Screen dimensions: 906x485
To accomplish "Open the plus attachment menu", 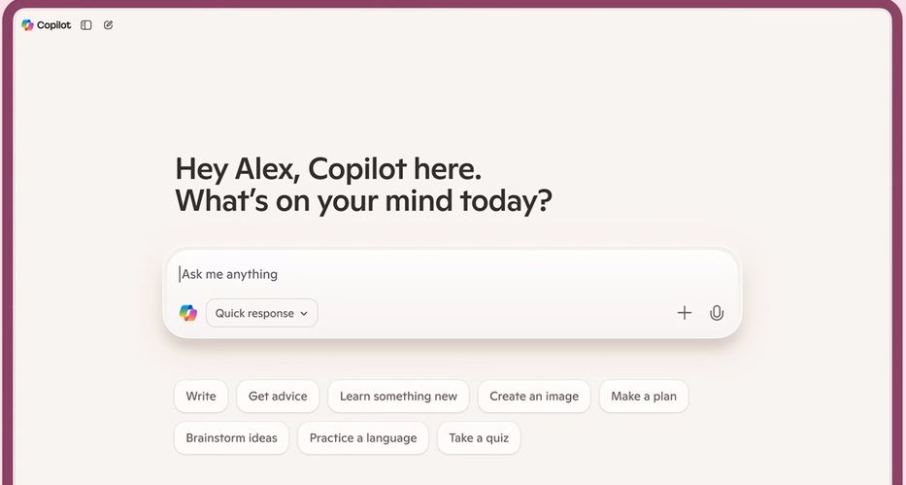I will click(685, 313).
